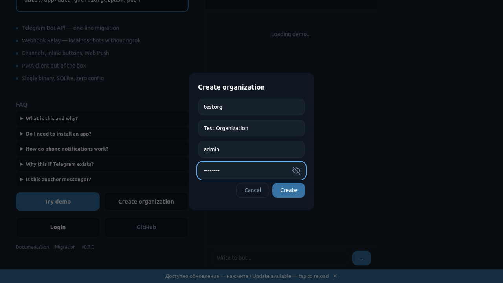Send message with arrow button
The image size is (503, 283).
point(362,258)
